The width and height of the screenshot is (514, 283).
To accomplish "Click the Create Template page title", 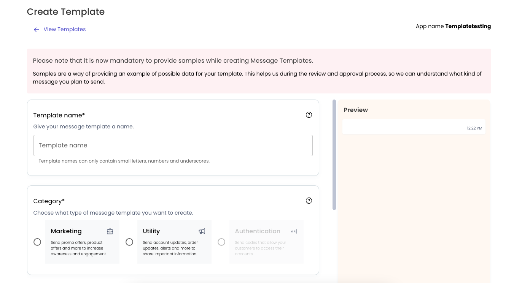I will pyautogui.click(x=66, y=12).
